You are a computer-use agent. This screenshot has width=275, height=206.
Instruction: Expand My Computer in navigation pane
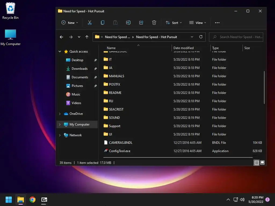(x=60, y=124)
